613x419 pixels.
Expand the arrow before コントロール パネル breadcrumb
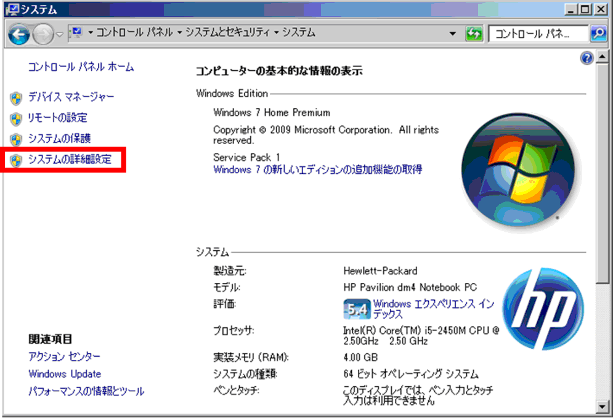91,33
